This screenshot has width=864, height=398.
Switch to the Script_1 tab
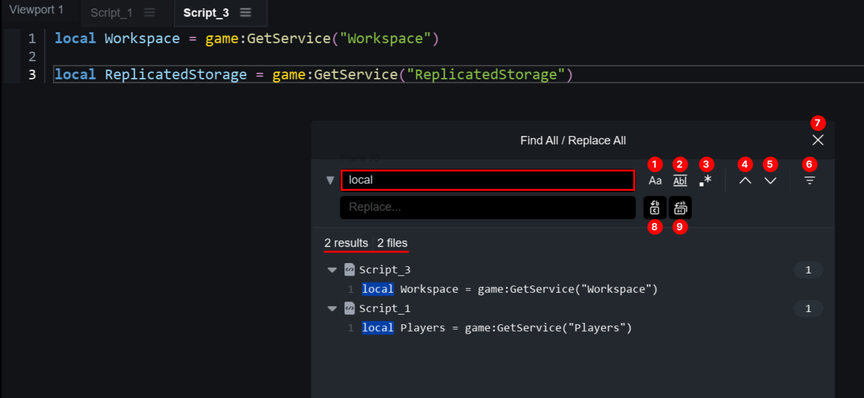click(x=111, y=13)
